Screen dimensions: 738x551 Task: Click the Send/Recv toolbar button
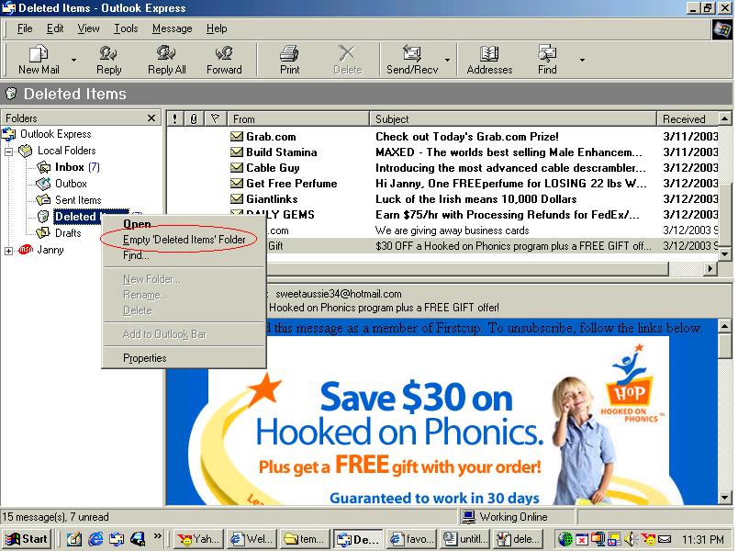click(412, 60)
